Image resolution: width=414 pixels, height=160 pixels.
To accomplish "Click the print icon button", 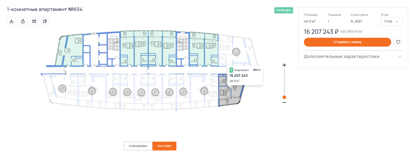I will [23, 21].
